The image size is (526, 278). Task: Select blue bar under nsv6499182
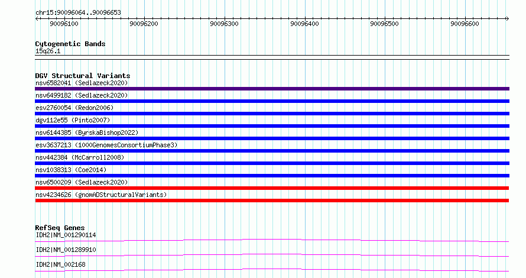272,101
